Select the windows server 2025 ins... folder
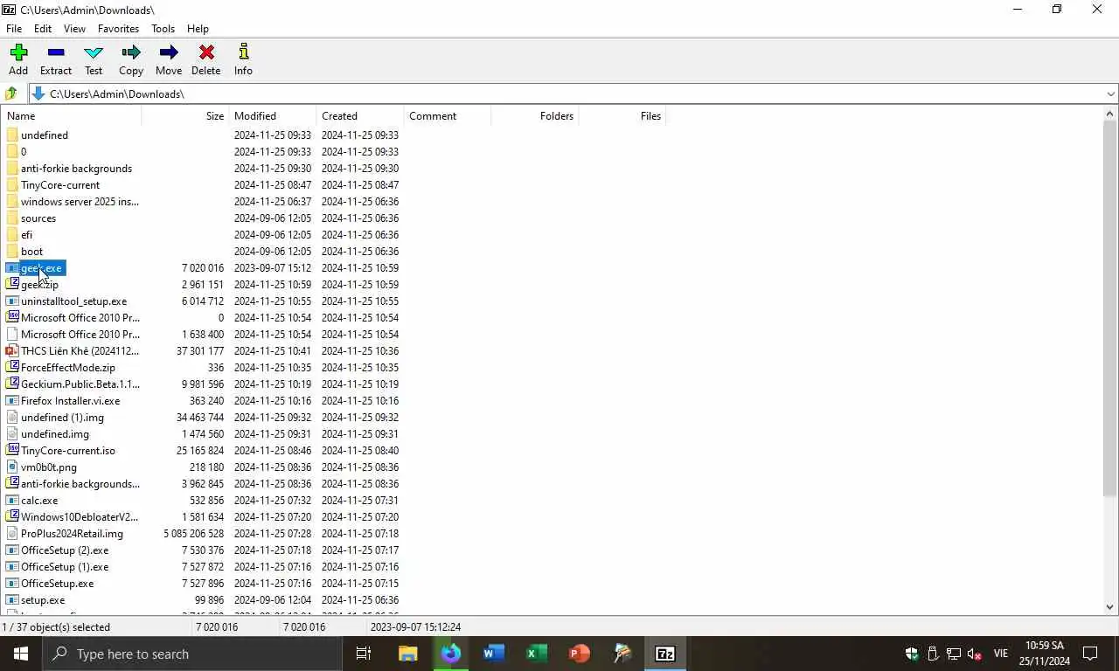This screenshot has height=671, width=1119. pos(72,202)
